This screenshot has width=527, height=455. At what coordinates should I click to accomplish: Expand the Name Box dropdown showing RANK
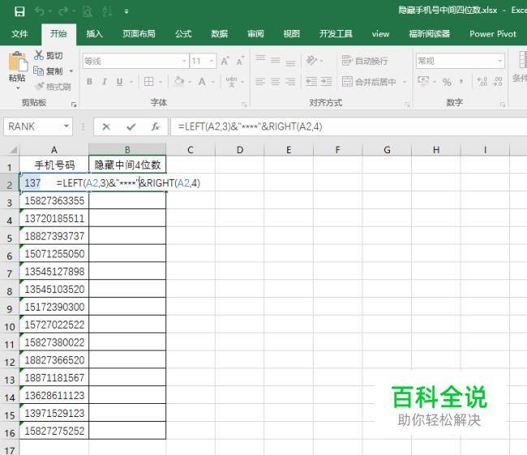tap(66, 127)
